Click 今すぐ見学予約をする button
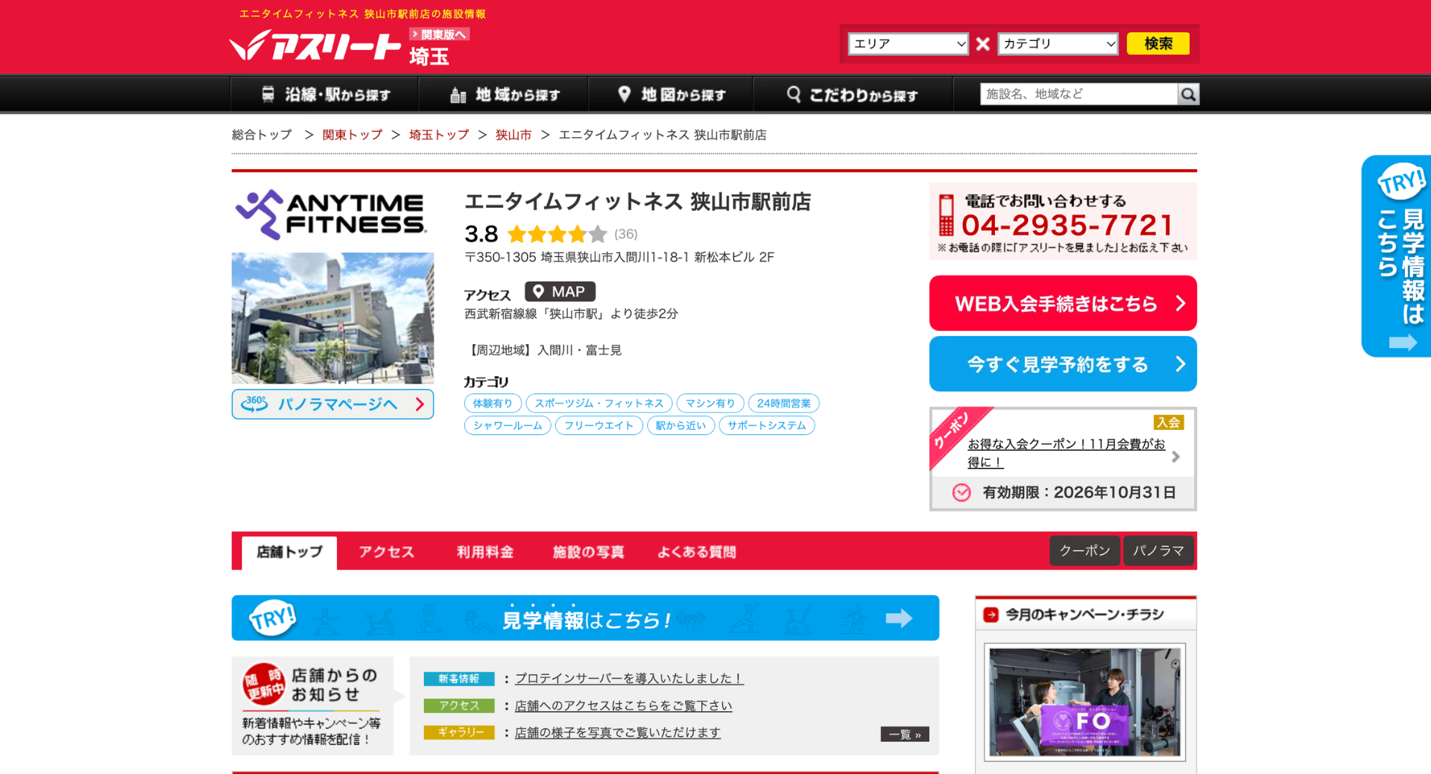Screen dimensions: 1431x774 coord(1063,364)
